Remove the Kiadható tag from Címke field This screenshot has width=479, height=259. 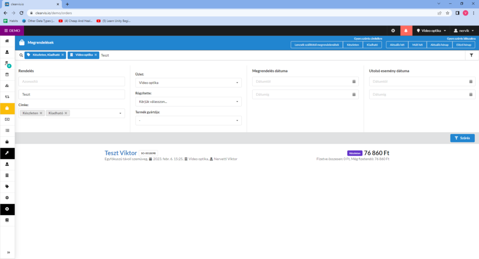click(66, 113)
